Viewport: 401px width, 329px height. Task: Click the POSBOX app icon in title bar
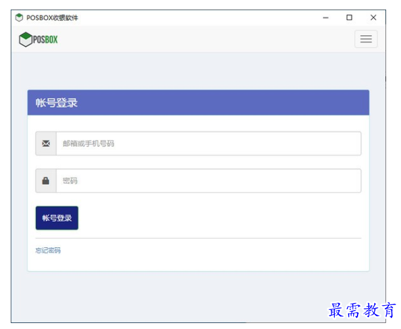point(19,18)
